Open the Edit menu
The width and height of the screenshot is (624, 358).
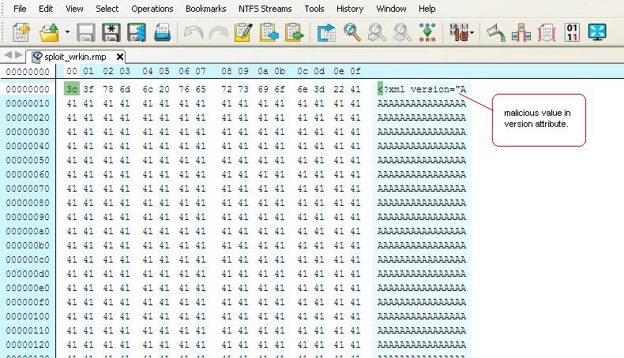(x=46, y=9)
